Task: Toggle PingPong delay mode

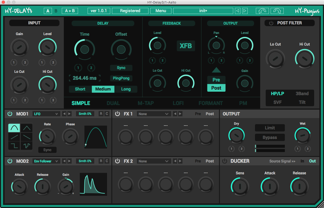Action: point(121,78)
